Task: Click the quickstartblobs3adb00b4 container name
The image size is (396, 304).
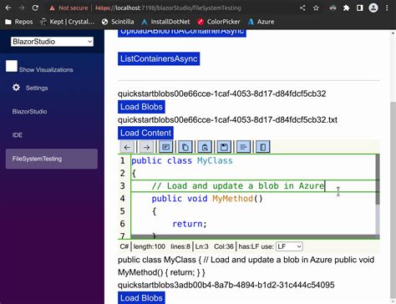Action: pos(226,285)
